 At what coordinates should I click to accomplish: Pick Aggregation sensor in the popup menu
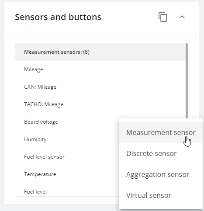(161, 174)
